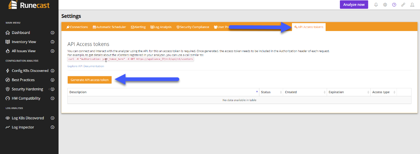Show info icon next to Inventory View

click(x=53, y=42)
